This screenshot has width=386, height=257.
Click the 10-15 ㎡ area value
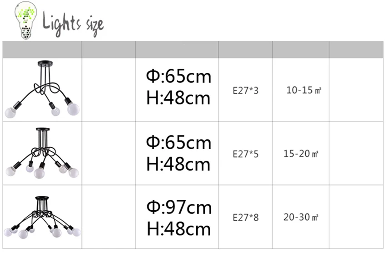pyautogui.click(x=303, y=90)
